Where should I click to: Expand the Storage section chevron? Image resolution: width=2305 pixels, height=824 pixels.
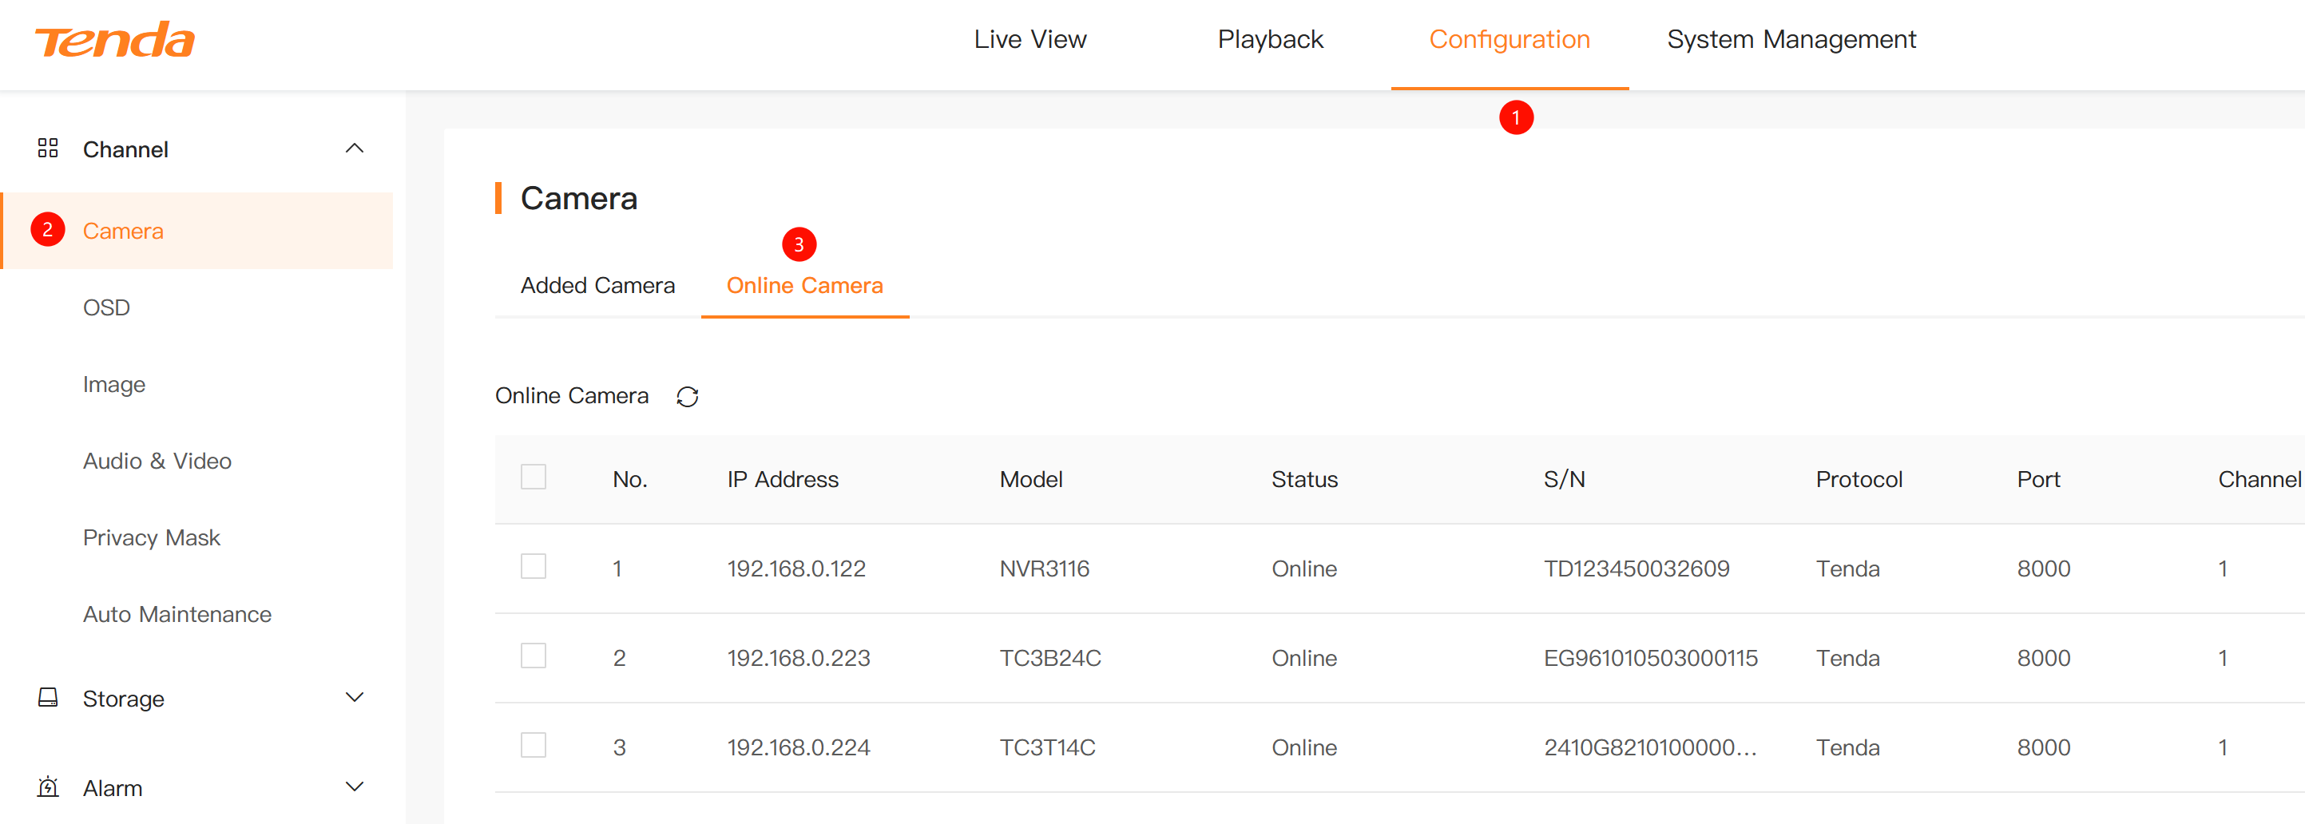[x=355, y=698]
